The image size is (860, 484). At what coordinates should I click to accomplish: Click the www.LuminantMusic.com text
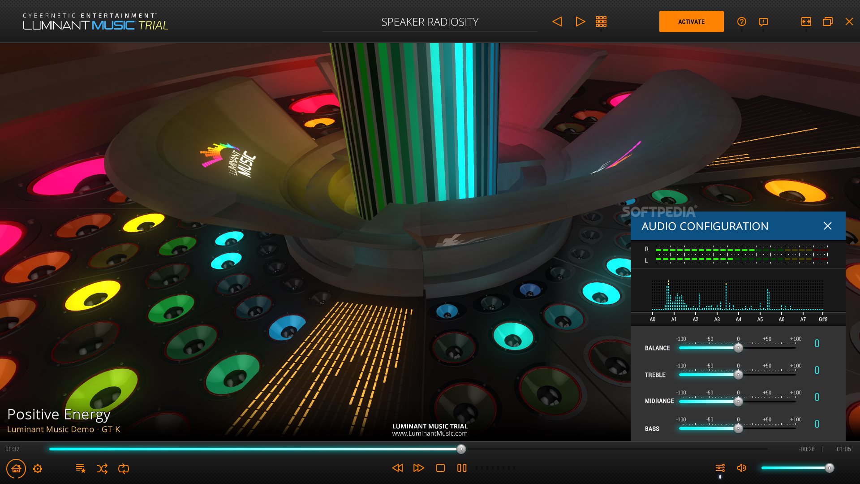[x=430, y=434]
